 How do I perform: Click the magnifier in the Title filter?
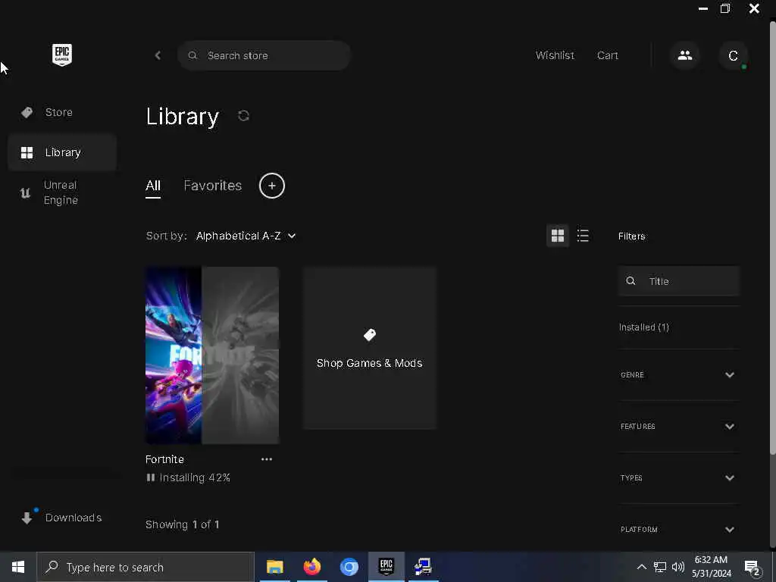[630, 281]
